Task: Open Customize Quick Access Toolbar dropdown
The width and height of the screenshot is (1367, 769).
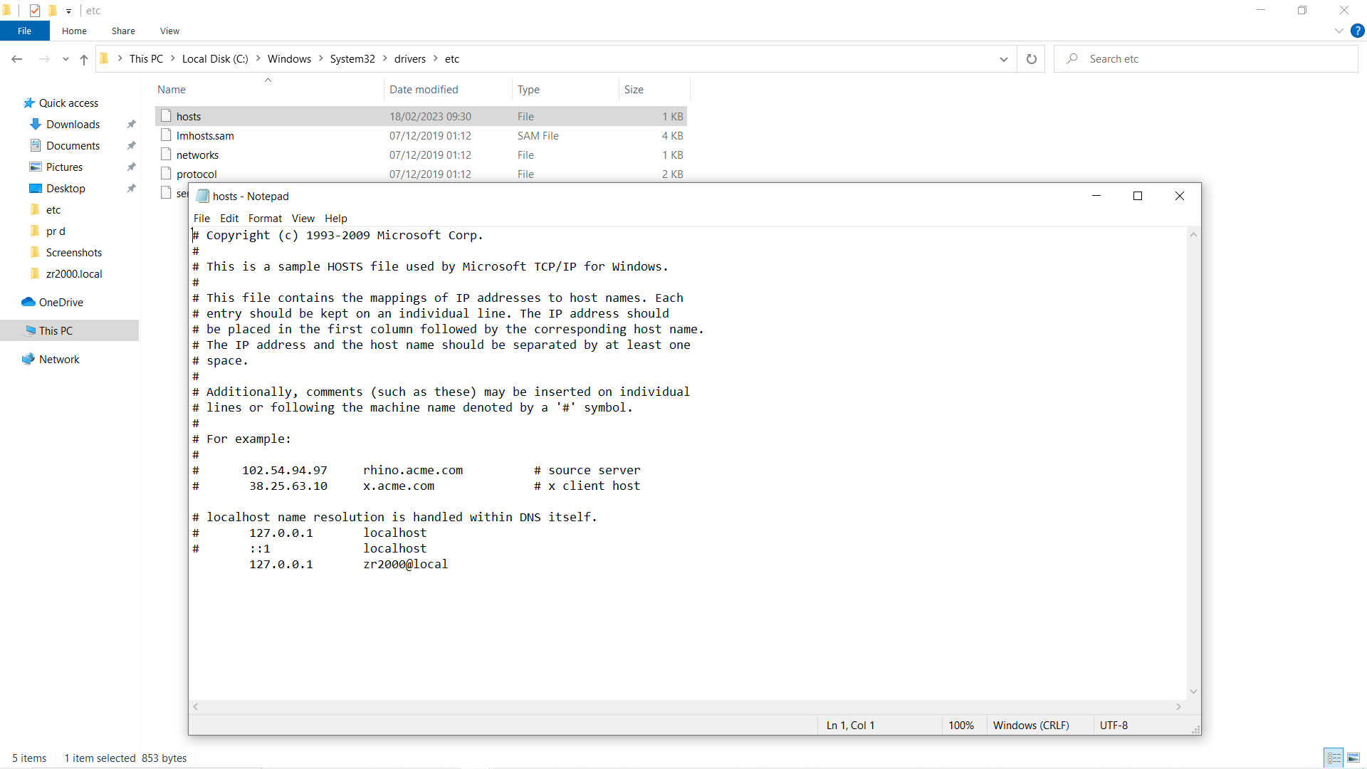Action: coord(68,11)
